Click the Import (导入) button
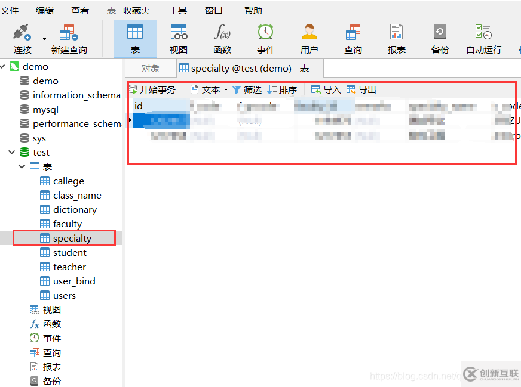The height and width of the screenshot is (387, 521). click(x=326, y=89)
